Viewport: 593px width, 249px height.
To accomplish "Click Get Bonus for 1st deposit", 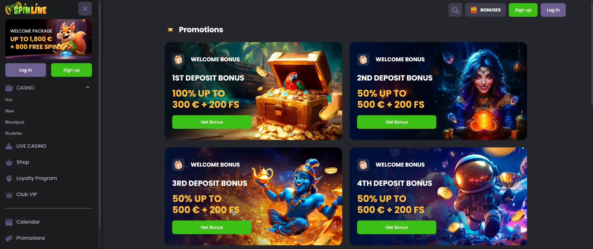I will pos(212,122).
